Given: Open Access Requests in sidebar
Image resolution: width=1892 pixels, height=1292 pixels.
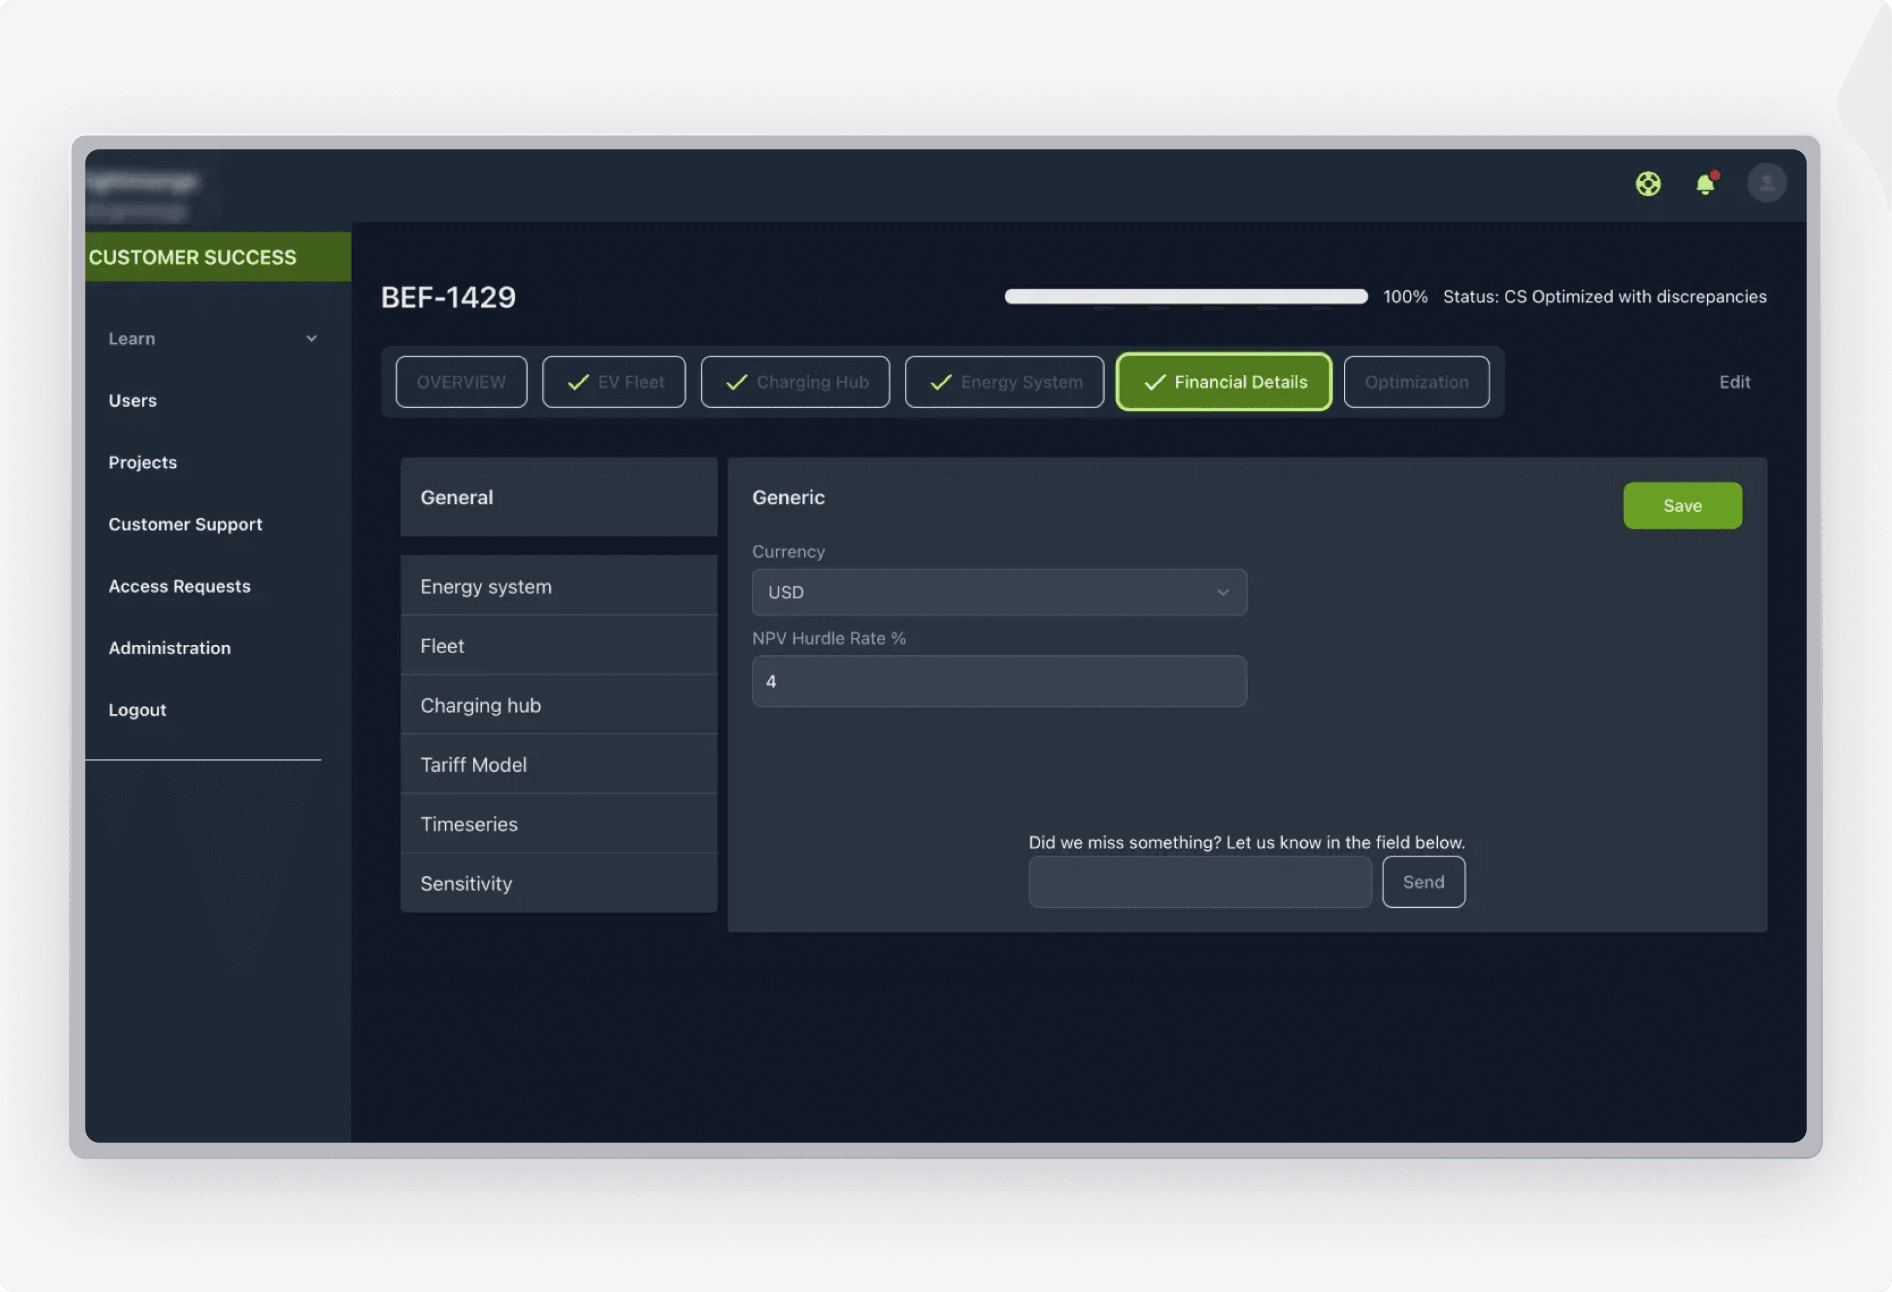Looking at the screenshot, I should click(x=179, y=586).
